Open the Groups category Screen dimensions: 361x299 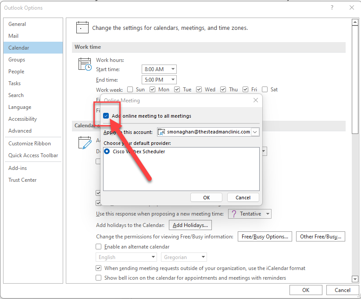click(33, 59)
